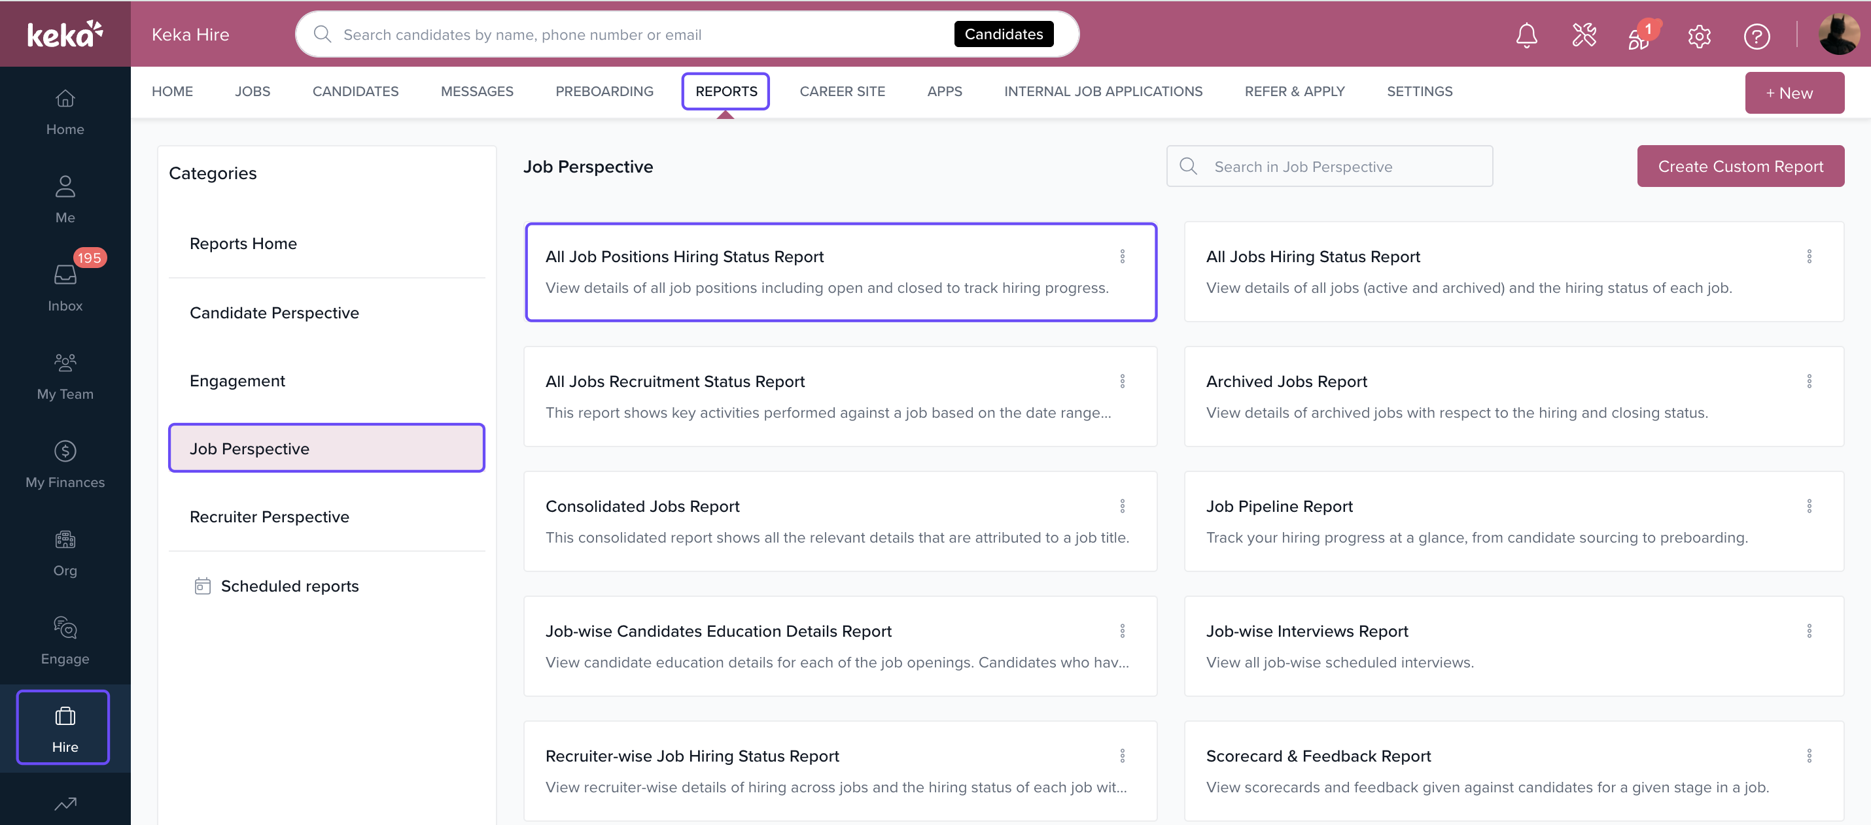Open Scheduled reports in Categories
Screen dimensions: 1871x825
click(x=289, y=586)
